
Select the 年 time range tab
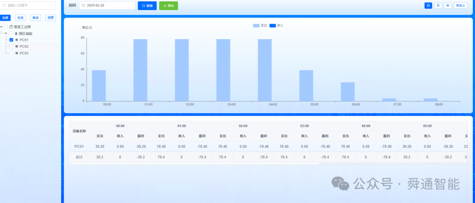click(x=448, y=5)
